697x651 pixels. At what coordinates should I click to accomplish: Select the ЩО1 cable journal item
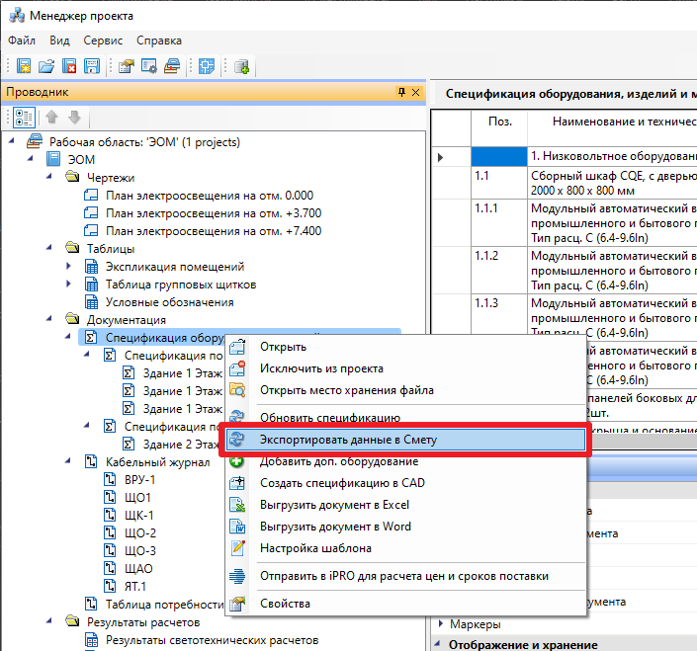tap(137, 498)
